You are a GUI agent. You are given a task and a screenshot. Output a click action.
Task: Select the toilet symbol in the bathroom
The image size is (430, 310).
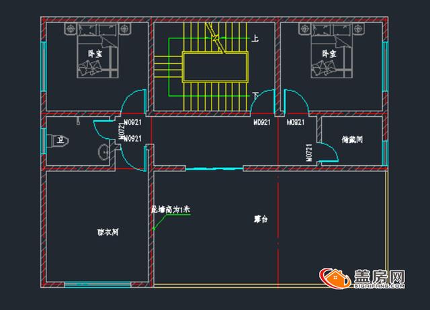point(60,140)
